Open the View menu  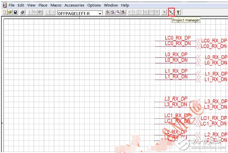(31, 5)
